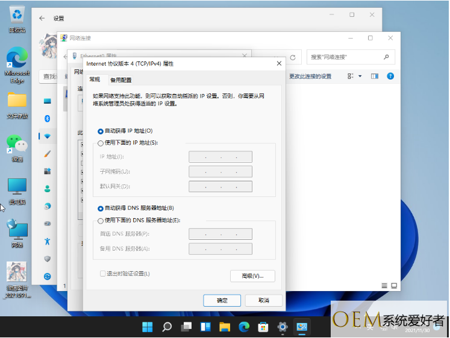Screen dimensions: 450x338
Task: Click the 高级(V)... button
Action: [252, 276]
